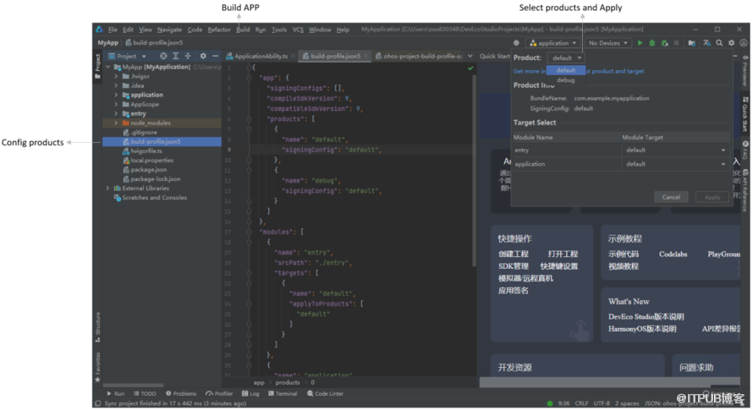Switch to ohos-project-build-profile tab

pyautogui.click(x=418, y=56)
